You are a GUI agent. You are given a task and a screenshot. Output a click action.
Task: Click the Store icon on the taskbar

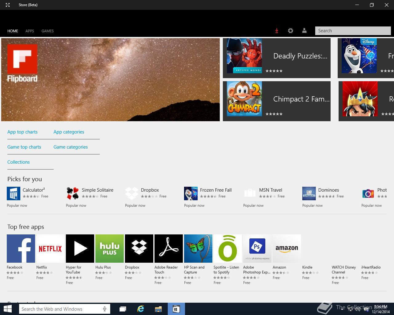pos(176,309)
